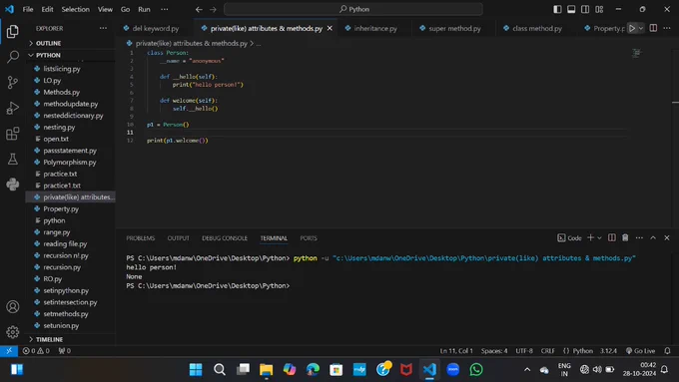Open the Run button dropdown arrow

641,28
